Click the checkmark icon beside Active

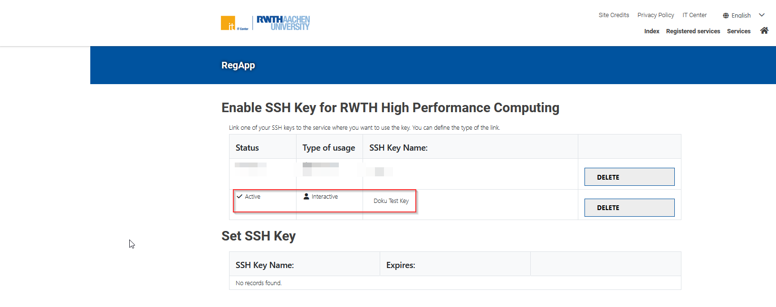click(x=240, y=196)
